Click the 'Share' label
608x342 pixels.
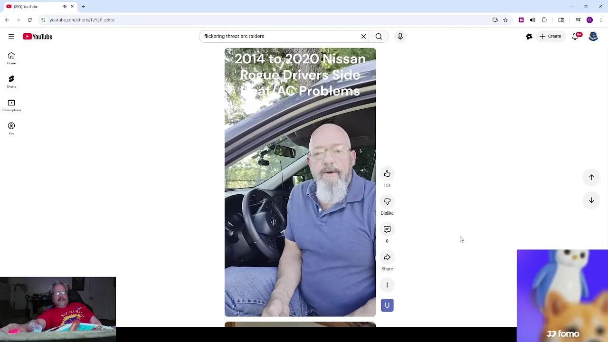point(387,269)
